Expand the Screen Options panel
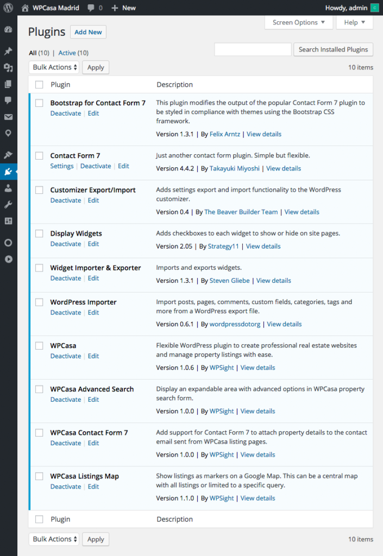This screenshot has width=383, height=556. tap(298, 22)
